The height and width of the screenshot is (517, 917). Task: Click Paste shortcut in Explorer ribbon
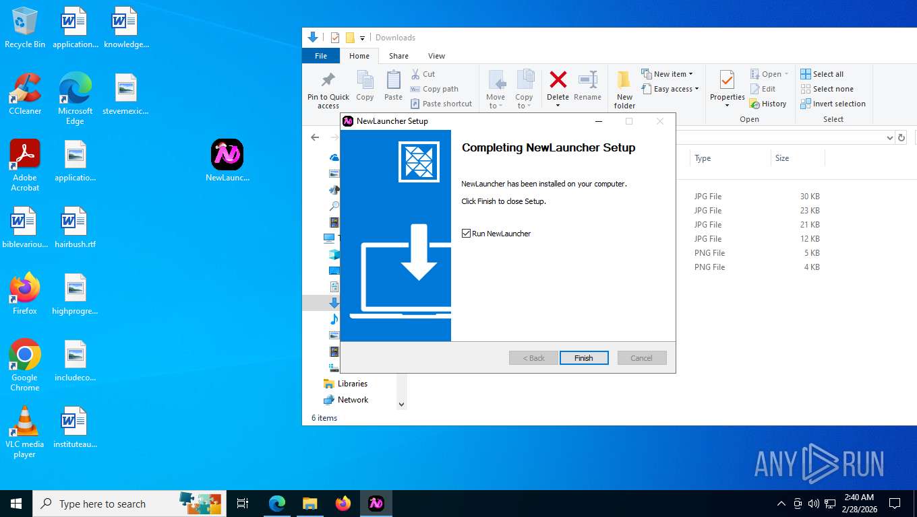[441, 104]
